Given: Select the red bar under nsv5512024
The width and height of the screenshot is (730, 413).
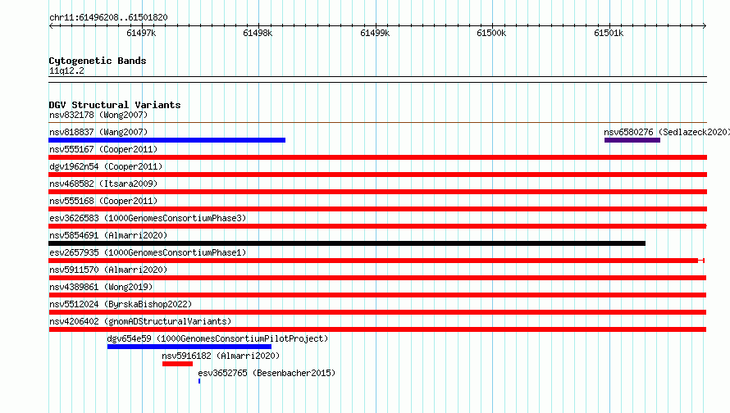Looking at the screenshot, I should tap(377, 312).
